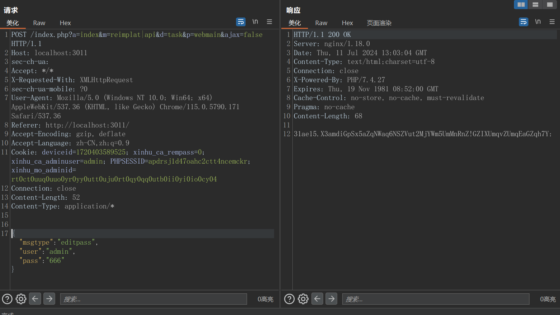Switch to side-by-side layout view
Image resolution: width=560 pixels, height=315 pixels.
(521, 5)
